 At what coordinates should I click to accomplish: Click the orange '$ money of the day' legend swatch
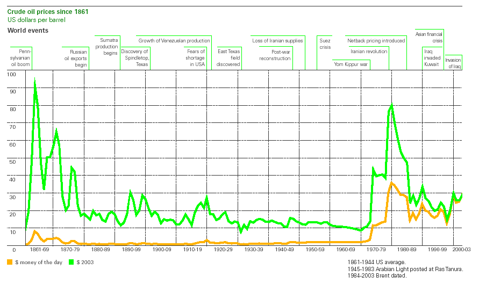tap(10, 262)
